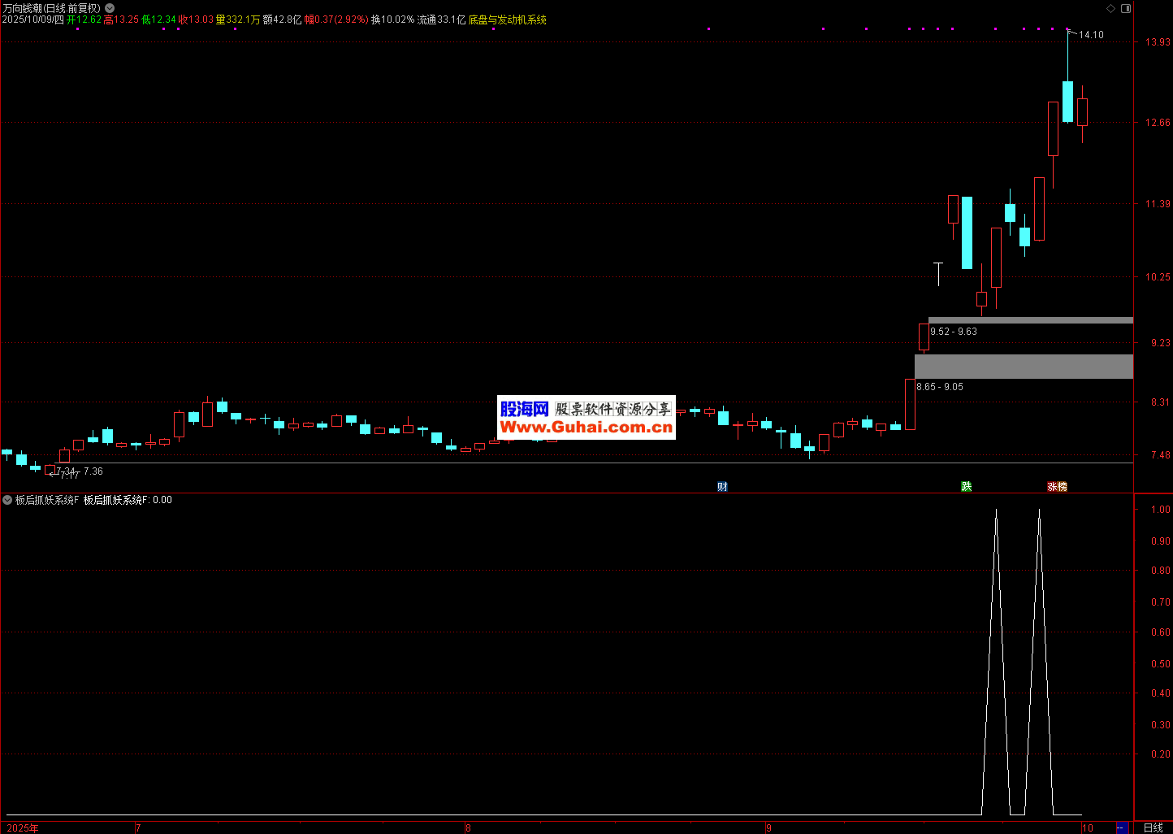Click the 2025年 label on the time axis

coord(23,827)
